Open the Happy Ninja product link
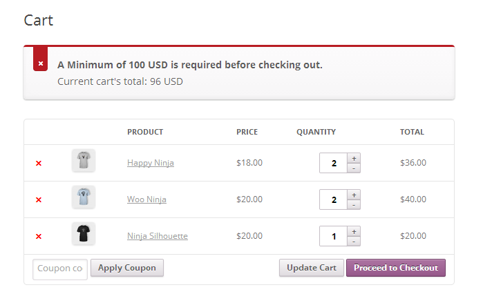 coord(151,163)
